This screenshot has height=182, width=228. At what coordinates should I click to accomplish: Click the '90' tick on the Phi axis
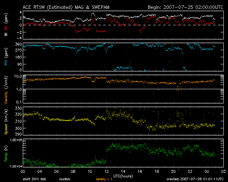20,64
